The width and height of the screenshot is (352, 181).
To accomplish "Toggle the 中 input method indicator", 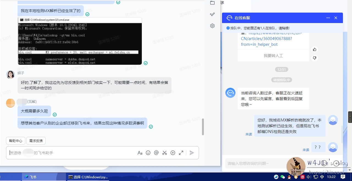I will [322, 177].
